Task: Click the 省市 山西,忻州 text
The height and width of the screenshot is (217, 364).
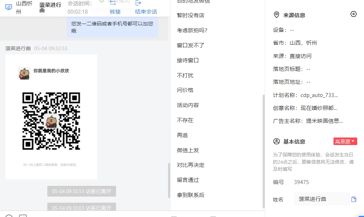Action: [295, 43]
